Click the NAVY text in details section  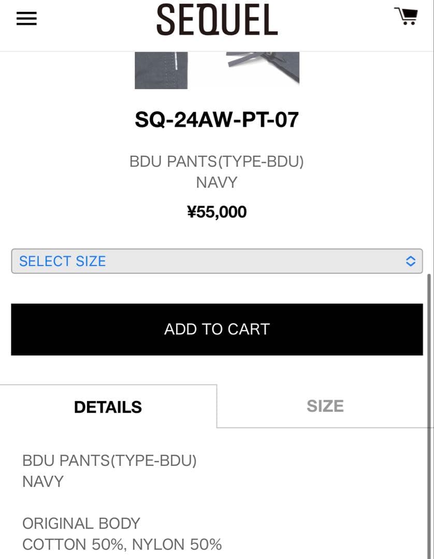(43, 481)
